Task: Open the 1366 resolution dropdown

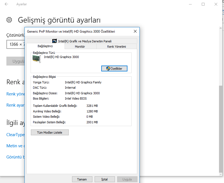Action: tap(15, 44)
